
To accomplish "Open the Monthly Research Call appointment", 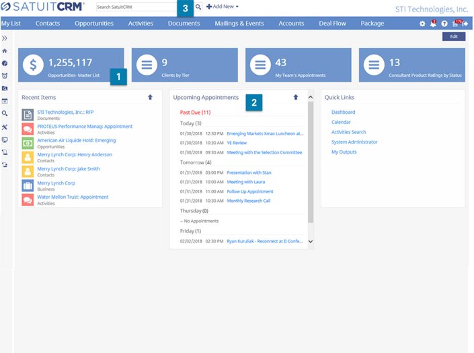I will click(249, 201).
